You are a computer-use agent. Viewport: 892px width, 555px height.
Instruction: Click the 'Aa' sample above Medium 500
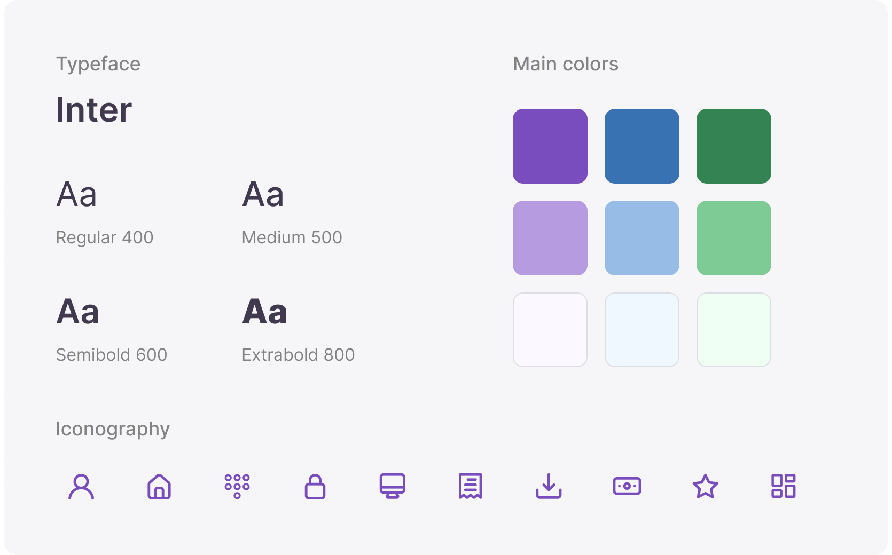[263, 194]
